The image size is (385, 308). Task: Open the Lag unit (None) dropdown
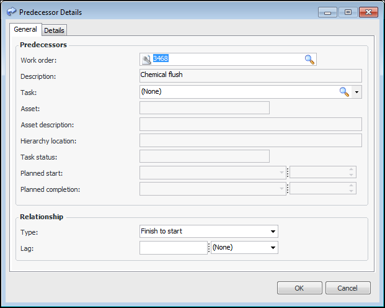point(273,248)
